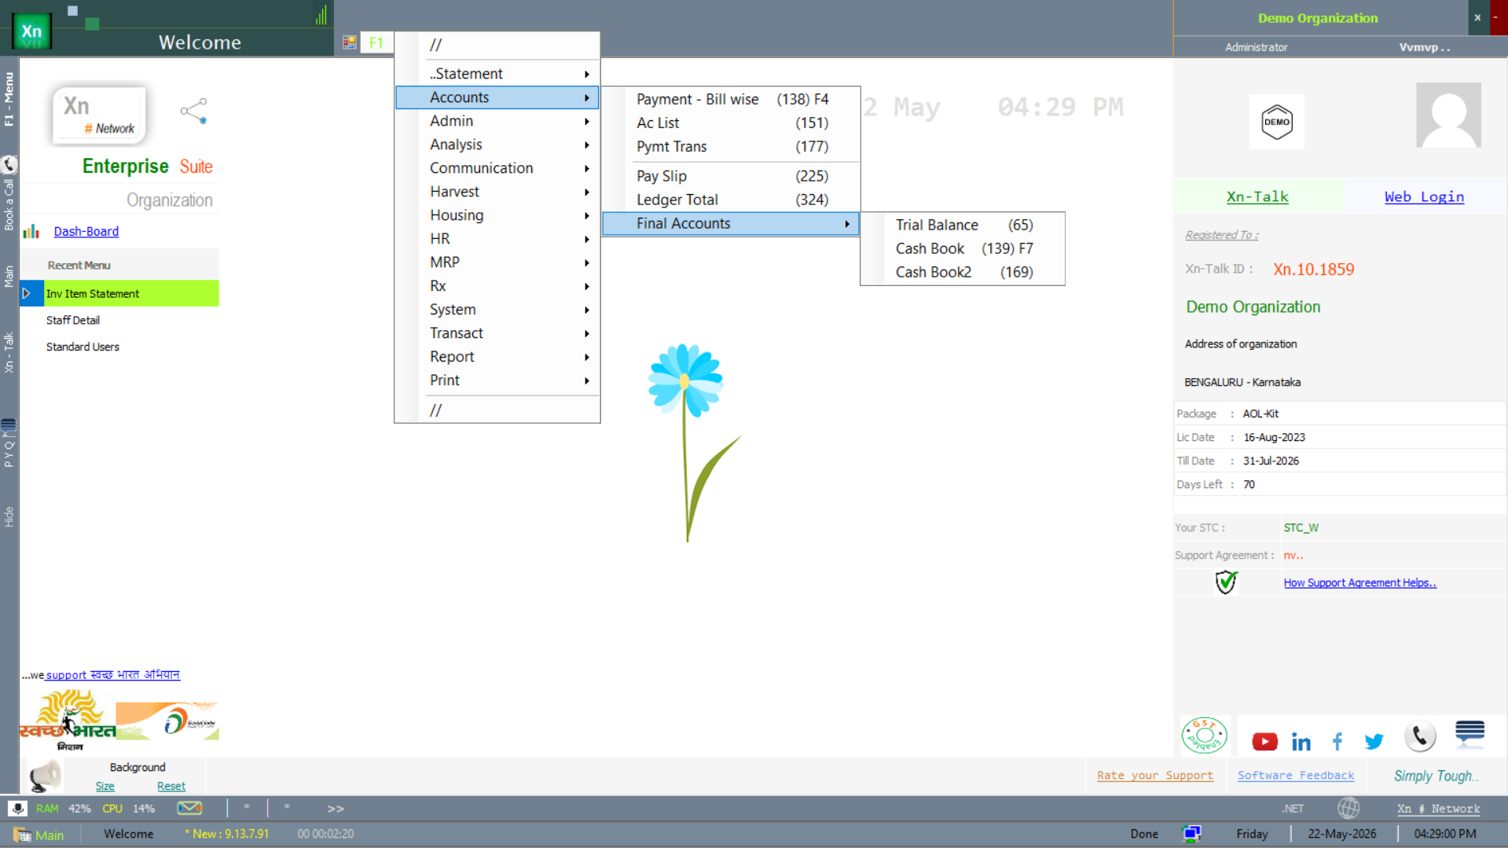
Task: Open the Twitter icon
Action: 1374,741
